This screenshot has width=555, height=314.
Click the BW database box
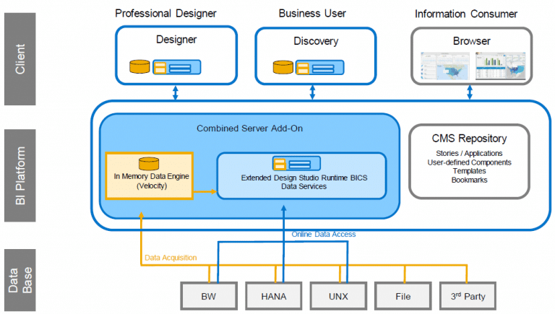[x=209, y=296]
